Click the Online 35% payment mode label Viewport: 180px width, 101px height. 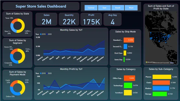coord(10,97)
